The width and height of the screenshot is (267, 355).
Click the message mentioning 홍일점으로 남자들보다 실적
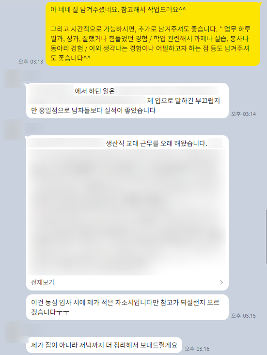pos(127,100)
